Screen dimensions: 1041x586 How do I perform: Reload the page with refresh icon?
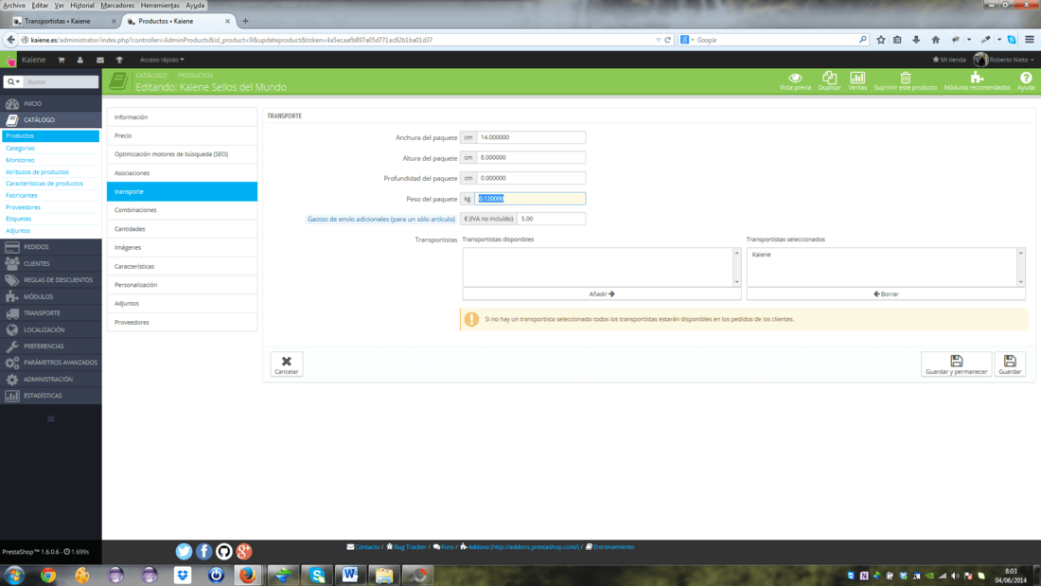pyautogui.click(x=668, y=40)
